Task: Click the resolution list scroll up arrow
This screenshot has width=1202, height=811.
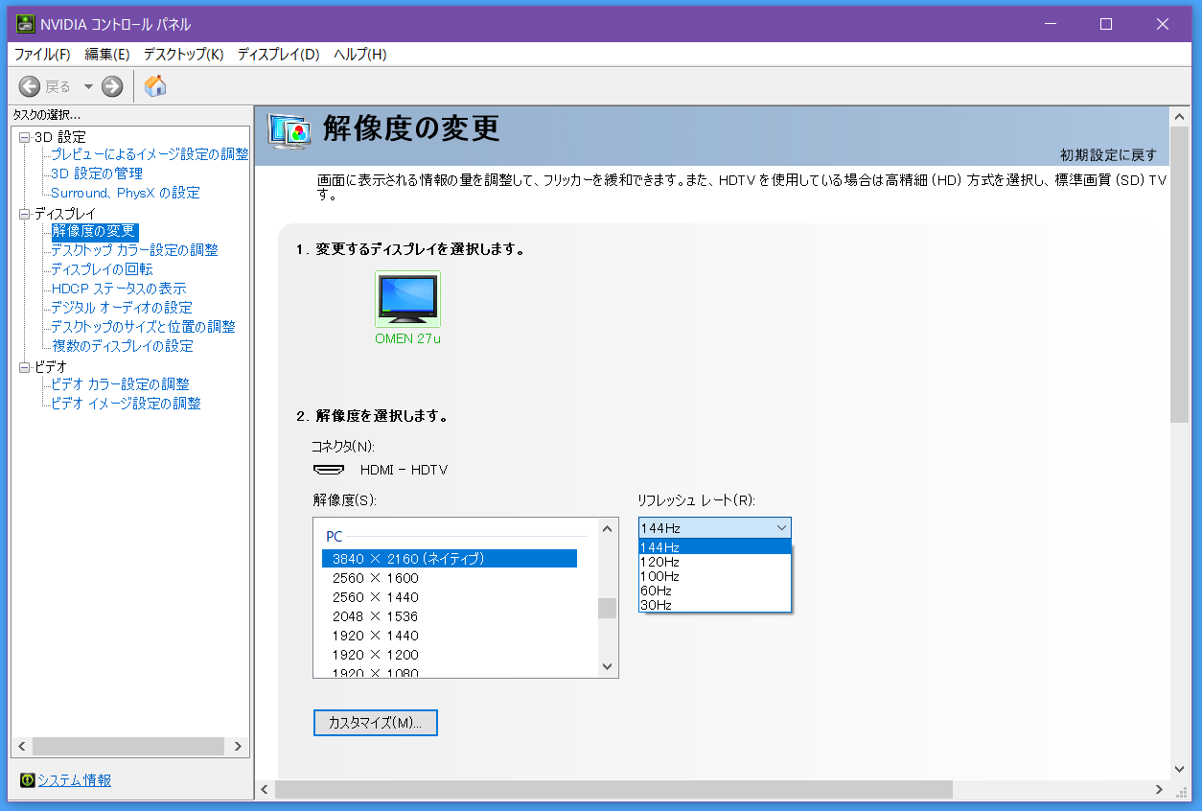Action: tap(607, 528)
